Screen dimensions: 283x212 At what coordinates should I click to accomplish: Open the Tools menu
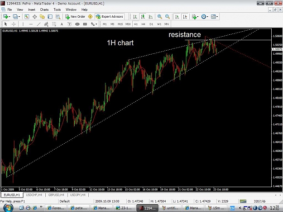(x=57, y=9)
